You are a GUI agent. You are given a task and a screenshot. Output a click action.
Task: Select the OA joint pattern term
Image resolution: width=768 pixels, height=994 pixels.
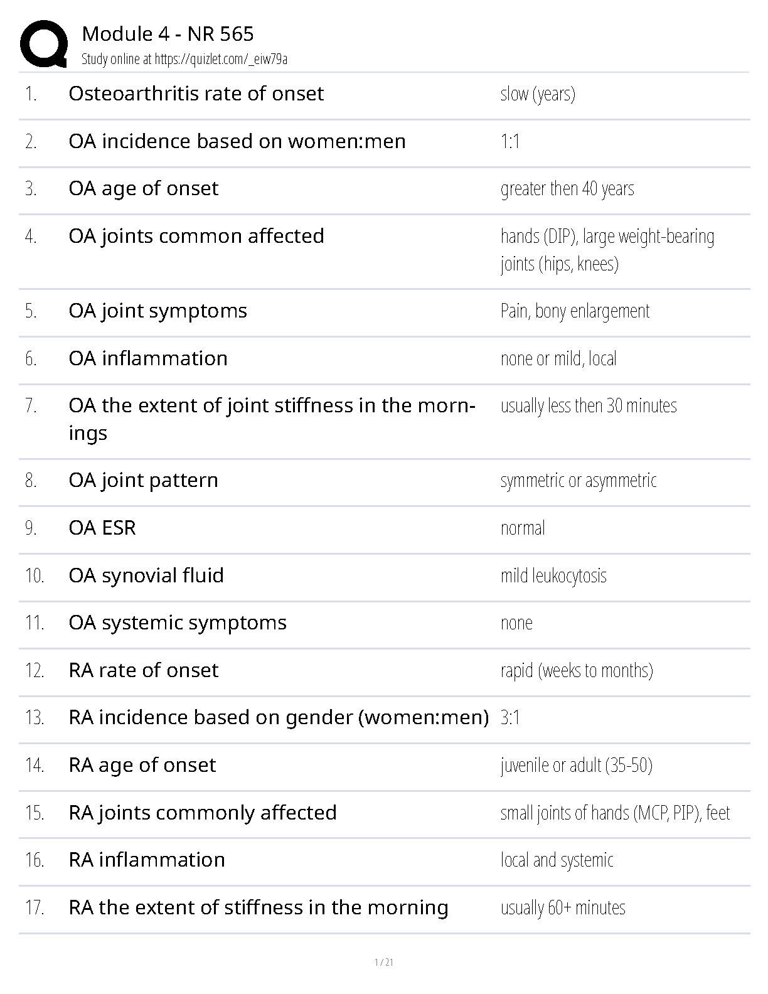pos(143,480)
